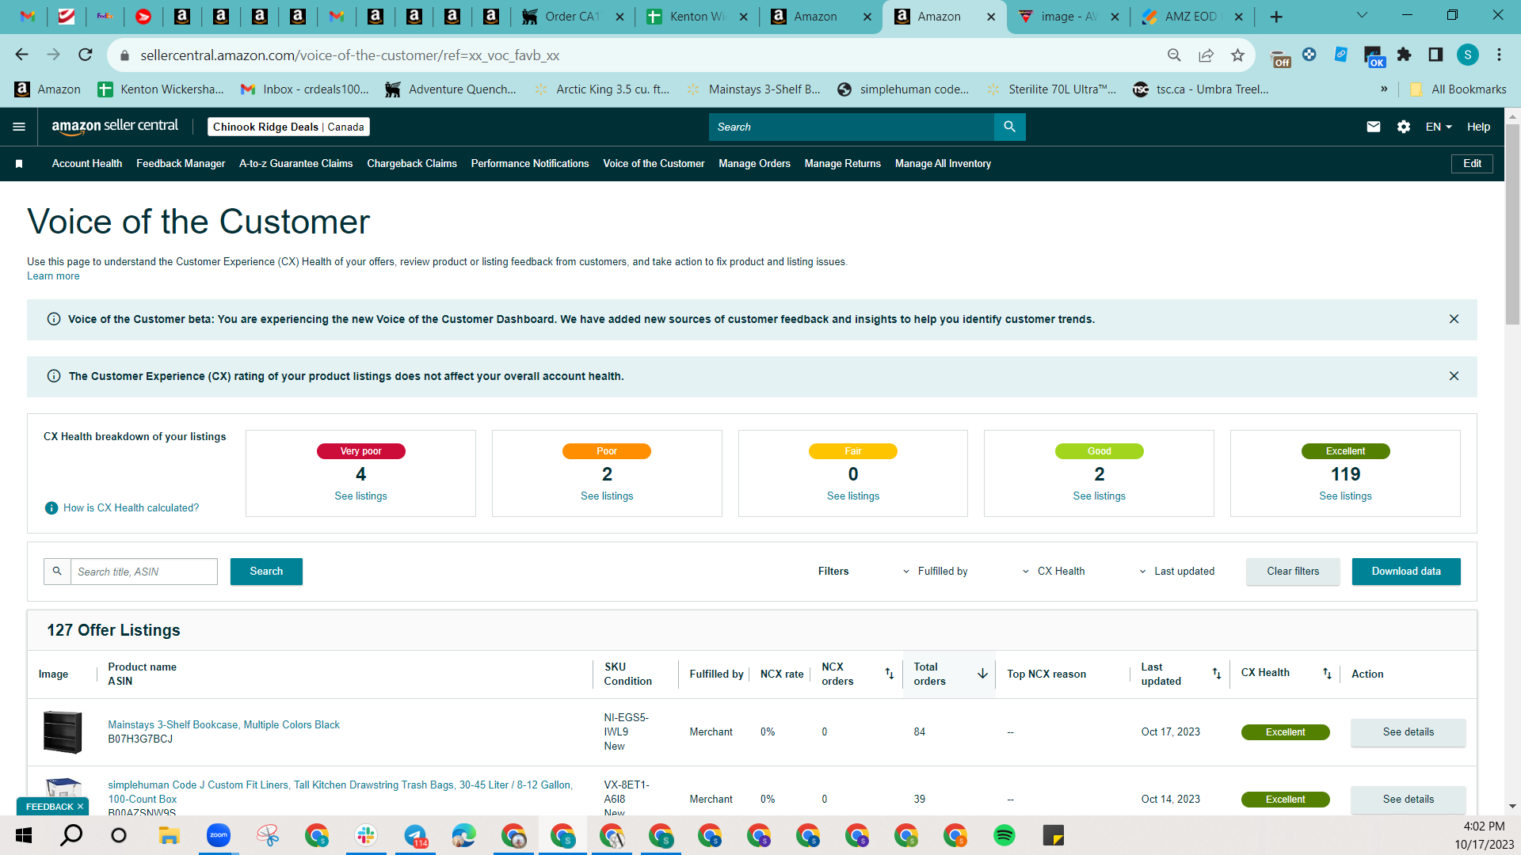Screen dimensions: 1521x855
Task: Open the Seller Central hamburger menu
Action: click(x=19, y=127)
